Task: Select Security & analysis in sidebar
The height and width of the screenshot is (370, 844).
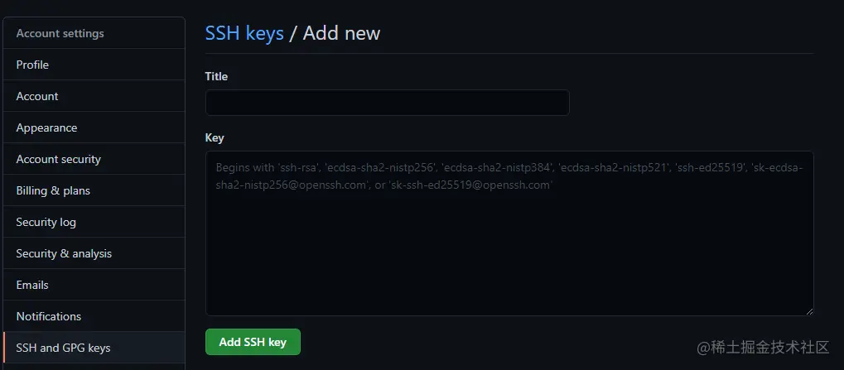Action: click(64, 253)
